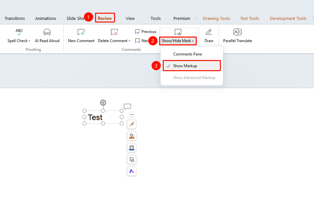Toggle the Show Markup checkmark option
The height and width of the screenshot is (202, 314).
click(x=192, y=66)
